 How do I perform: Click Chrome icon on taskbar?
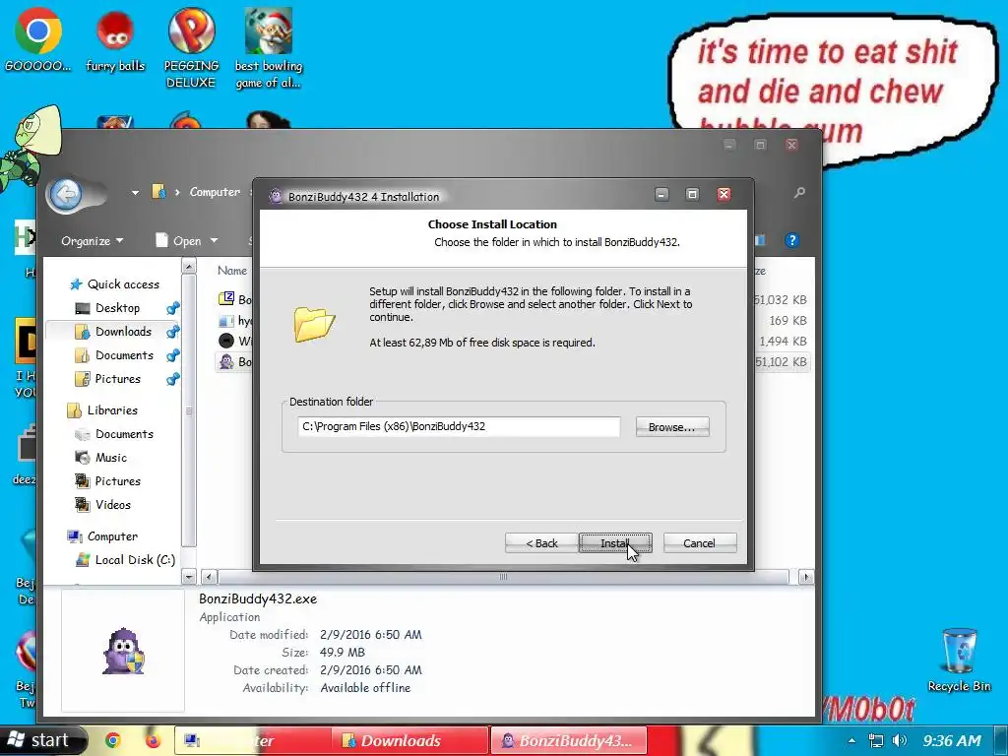113,740
